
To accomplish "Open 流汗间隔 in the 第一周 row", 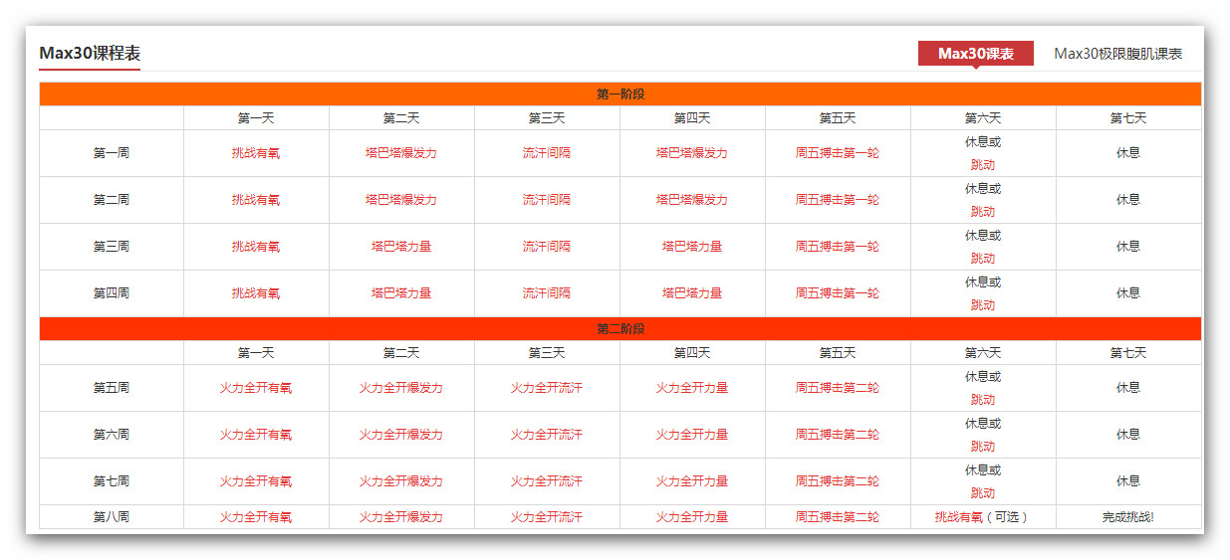I will pyautogui.click(x=547, y=153).
